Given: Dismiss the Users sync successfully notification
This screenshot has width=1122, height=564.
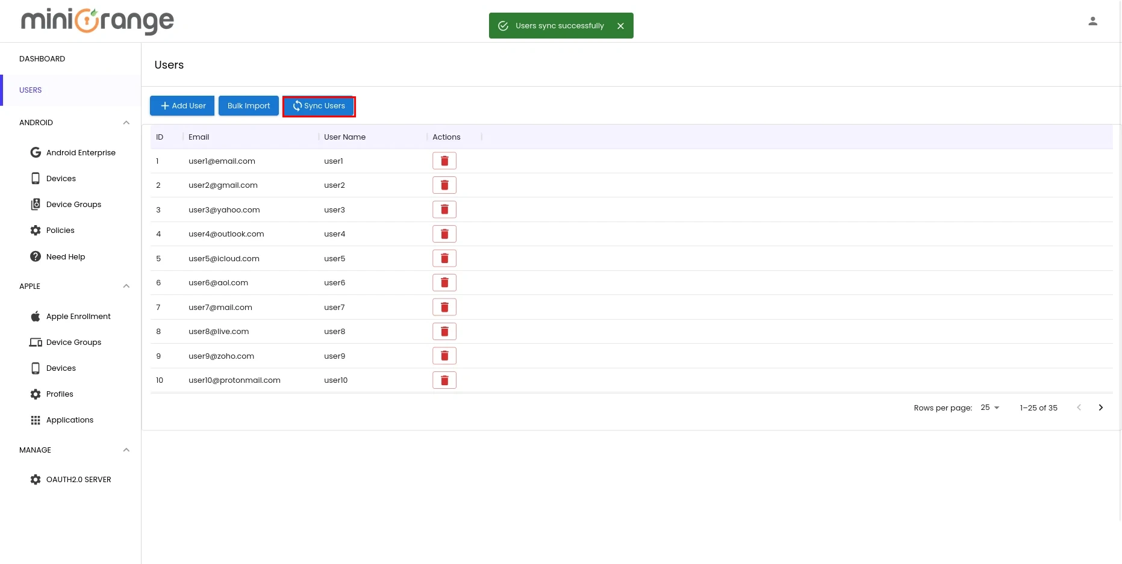Looking at the screenshot, I should pyautogui.click(x=620, y=25).
